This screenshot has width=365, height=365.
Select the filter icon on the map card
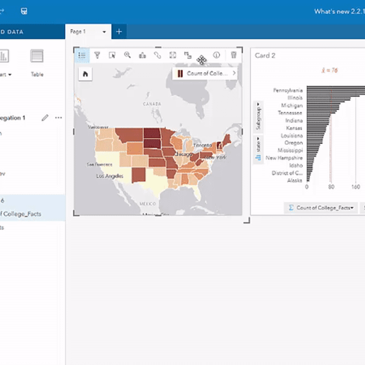(97, 55)
